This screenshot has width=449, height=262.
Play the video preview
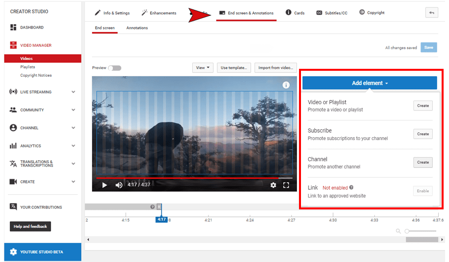[105, 185]
